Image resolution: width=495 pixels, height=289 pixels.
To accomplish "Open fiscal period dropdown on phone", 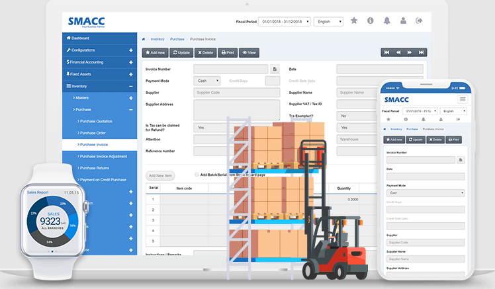I will [x=420, y=111].
